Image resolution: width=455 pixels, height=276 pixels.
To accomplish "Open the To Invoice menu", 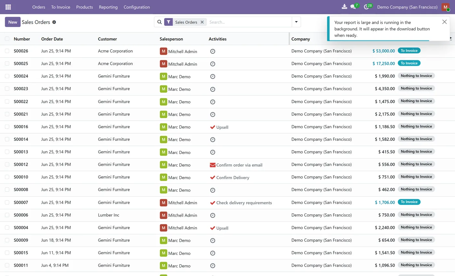I will point(61,7).
